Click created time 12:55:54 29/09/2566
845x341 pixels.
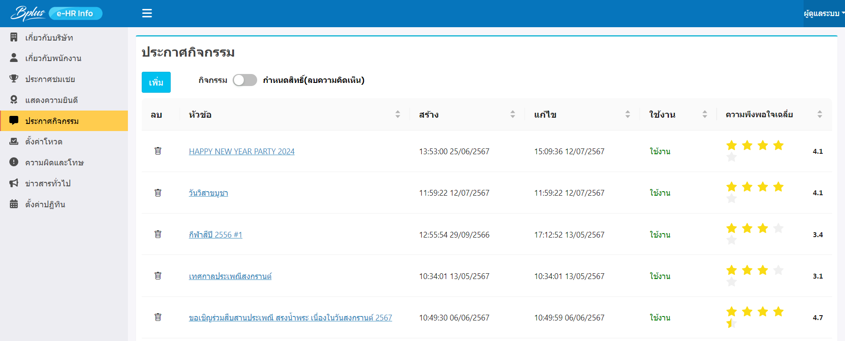pos(454,234)
